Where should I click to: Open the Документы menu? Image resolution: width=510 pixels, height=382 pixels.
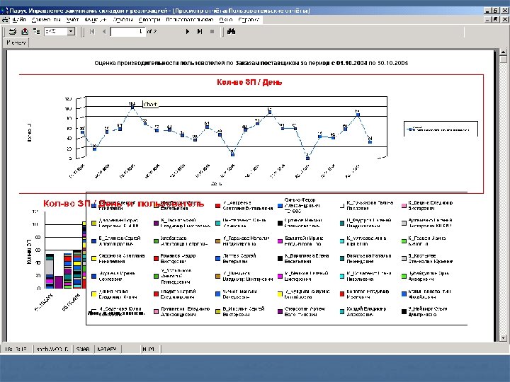pyautogui.click(x=46, y=20)
